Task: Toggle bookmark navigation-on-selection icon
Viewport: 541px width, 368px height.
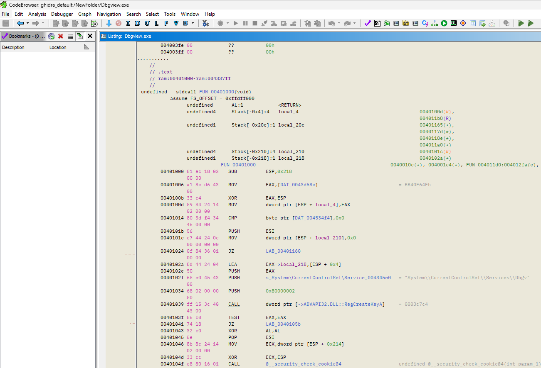Action: [x=80, y=36]
